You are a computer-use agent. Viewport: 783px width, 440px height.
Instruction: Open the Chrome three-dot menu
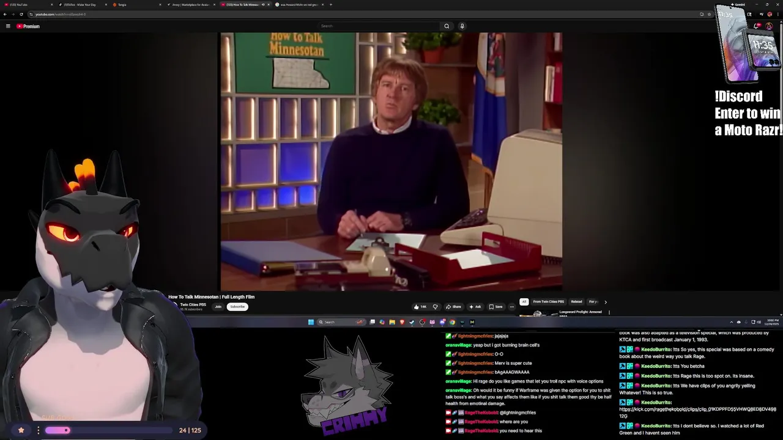click(778, 14)
